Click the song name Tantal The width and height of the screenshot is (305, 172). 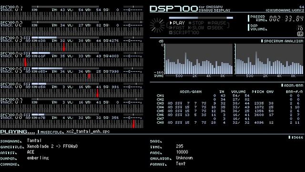[x=34, y=140]
